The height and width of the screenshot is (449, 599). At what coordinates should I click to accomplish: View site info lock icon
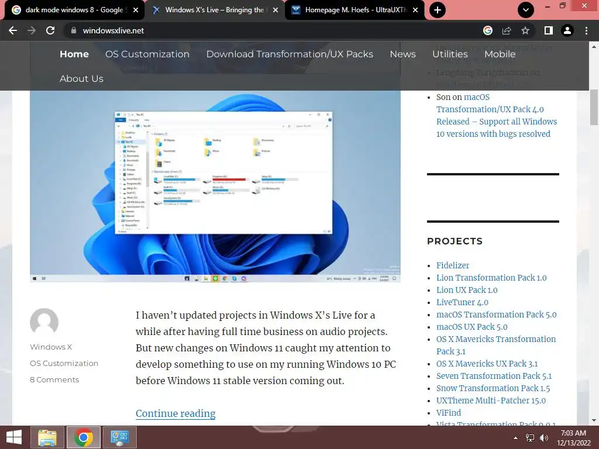point(74,30)
